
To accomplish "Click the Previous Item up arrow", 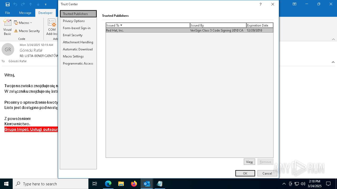I will pyautogui.click(x=31, y=4).
